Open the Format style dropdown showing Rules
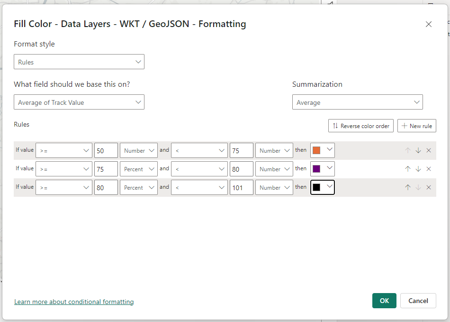 pyautogui.click(x=79, y=62)
